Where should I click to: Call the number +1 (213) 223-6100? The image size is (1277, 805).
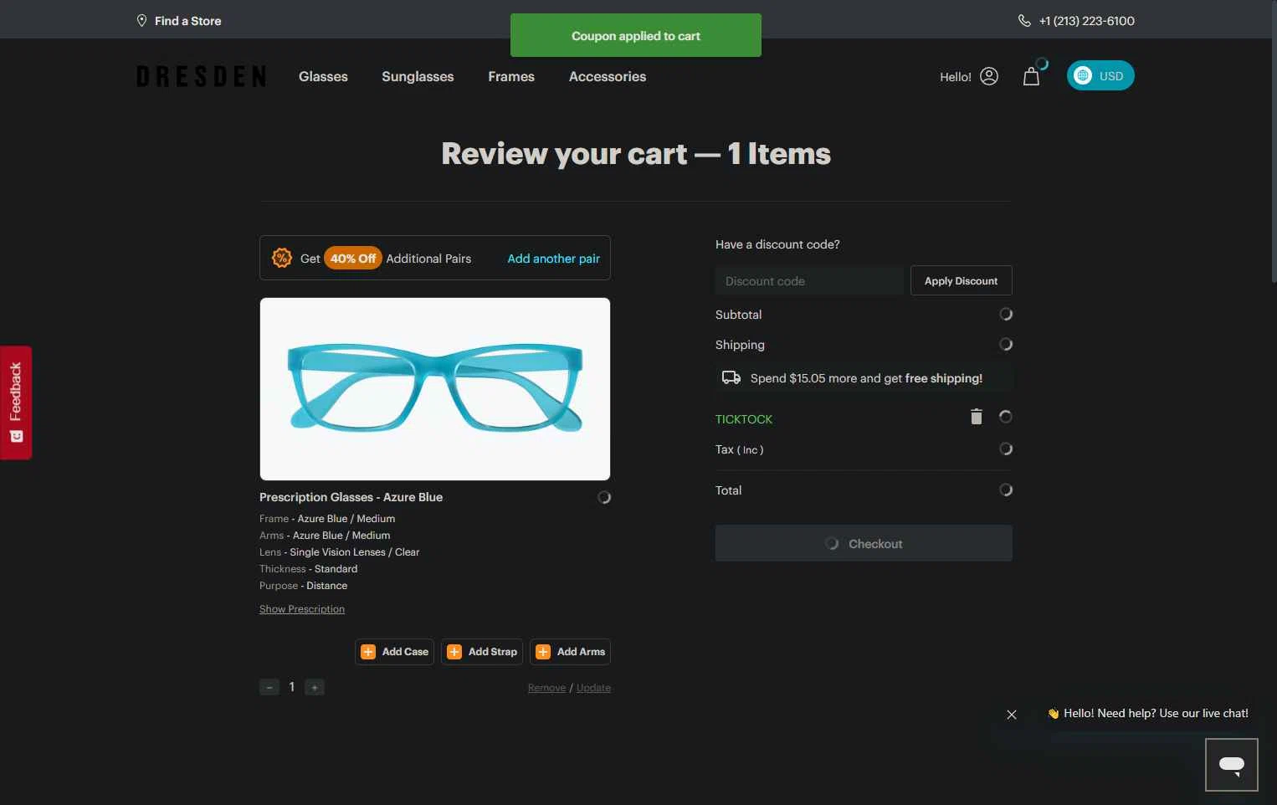1086,21
